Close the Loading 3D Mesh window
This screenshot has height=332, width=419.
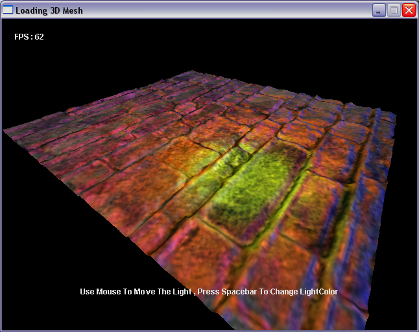pyautogui.click(x=409, y=10)
